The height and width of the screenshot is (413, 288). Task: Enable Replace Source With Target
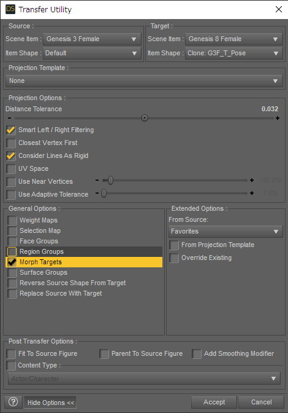pyautogui.click(x=12, y=293)
